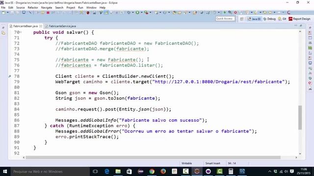
Task: Switch to the Debug perspective
Action: click(x=269, y=19)
